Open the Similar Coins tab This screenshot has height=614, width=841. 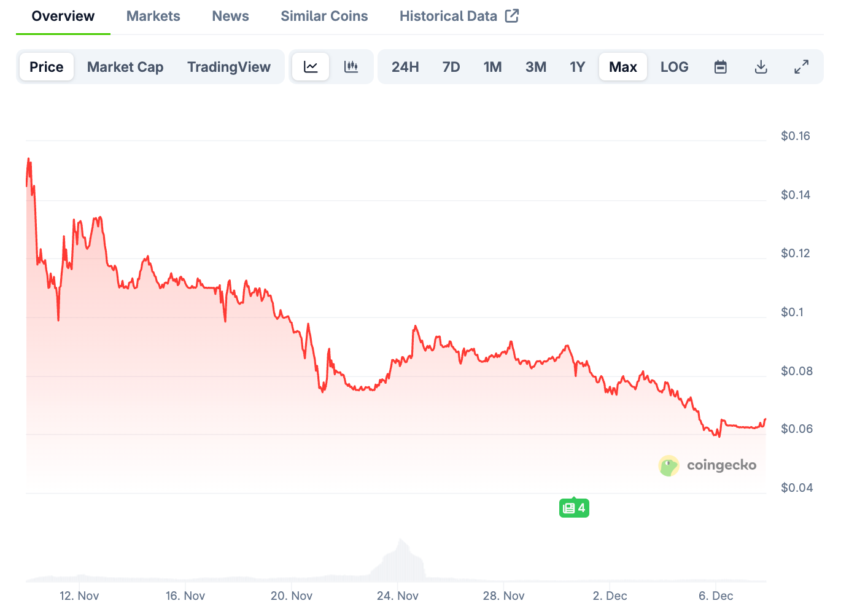[x=324, y=16]
